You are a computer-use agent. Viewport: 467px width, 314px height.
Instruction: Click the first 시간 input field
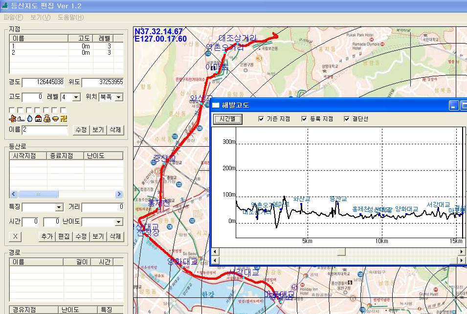coord(30,222)
